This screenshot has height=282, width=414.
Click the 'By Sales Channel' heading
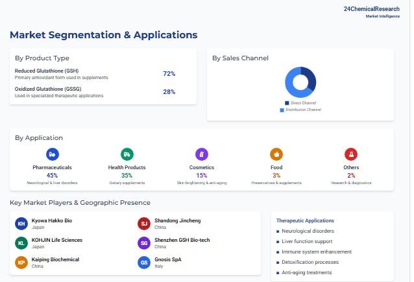point(240,58)
